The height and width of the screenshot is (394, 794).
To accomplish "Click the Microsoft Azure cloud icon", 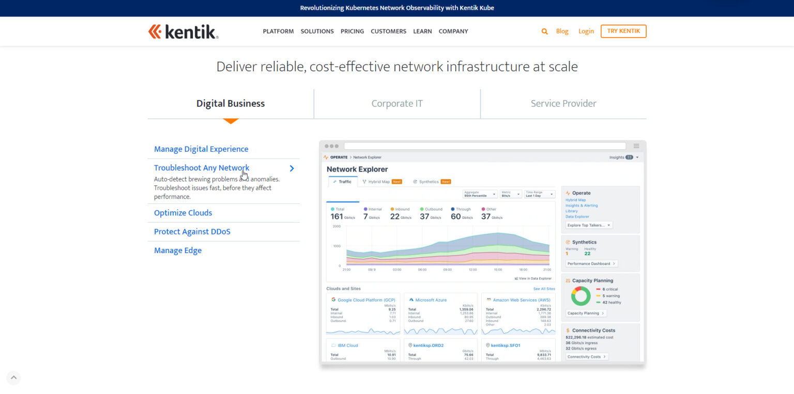I will coord(410,300).
